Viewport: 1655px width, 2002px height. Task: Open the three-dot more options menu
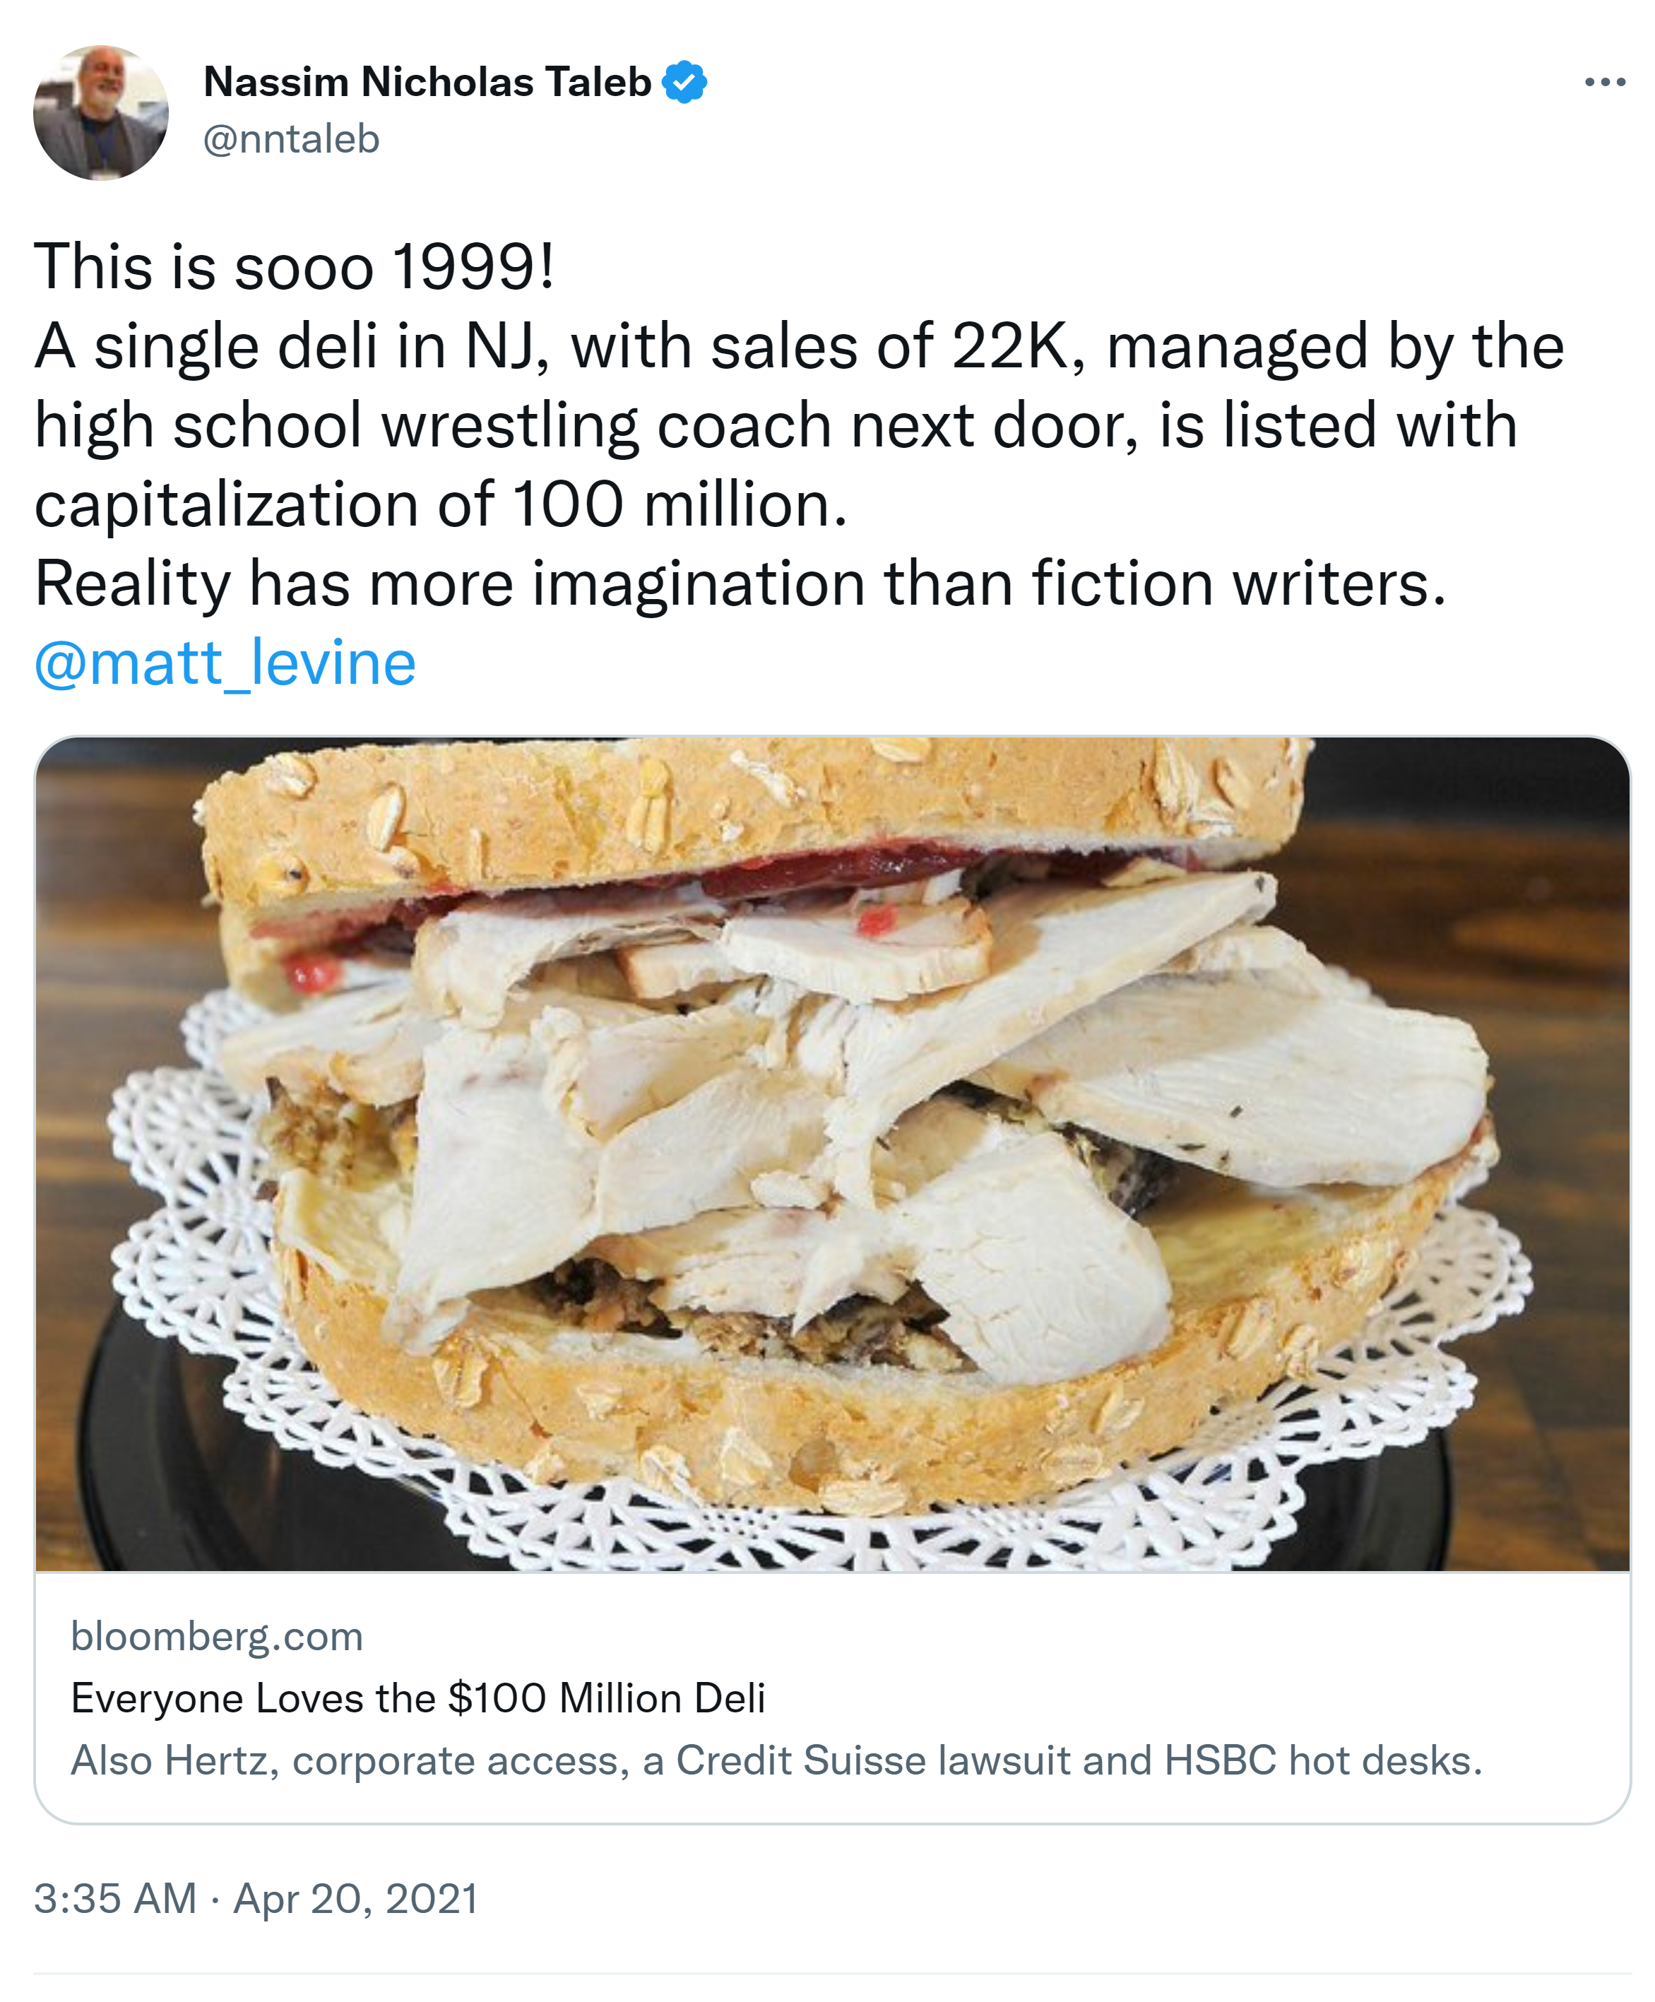click(1604, 83)
